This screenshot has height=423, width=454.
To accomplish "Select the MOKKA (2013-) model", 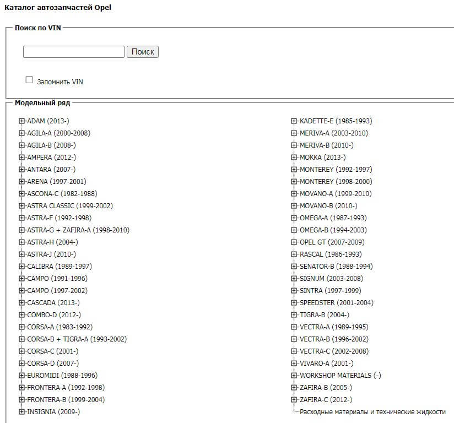I will click(x=323, y=158).
